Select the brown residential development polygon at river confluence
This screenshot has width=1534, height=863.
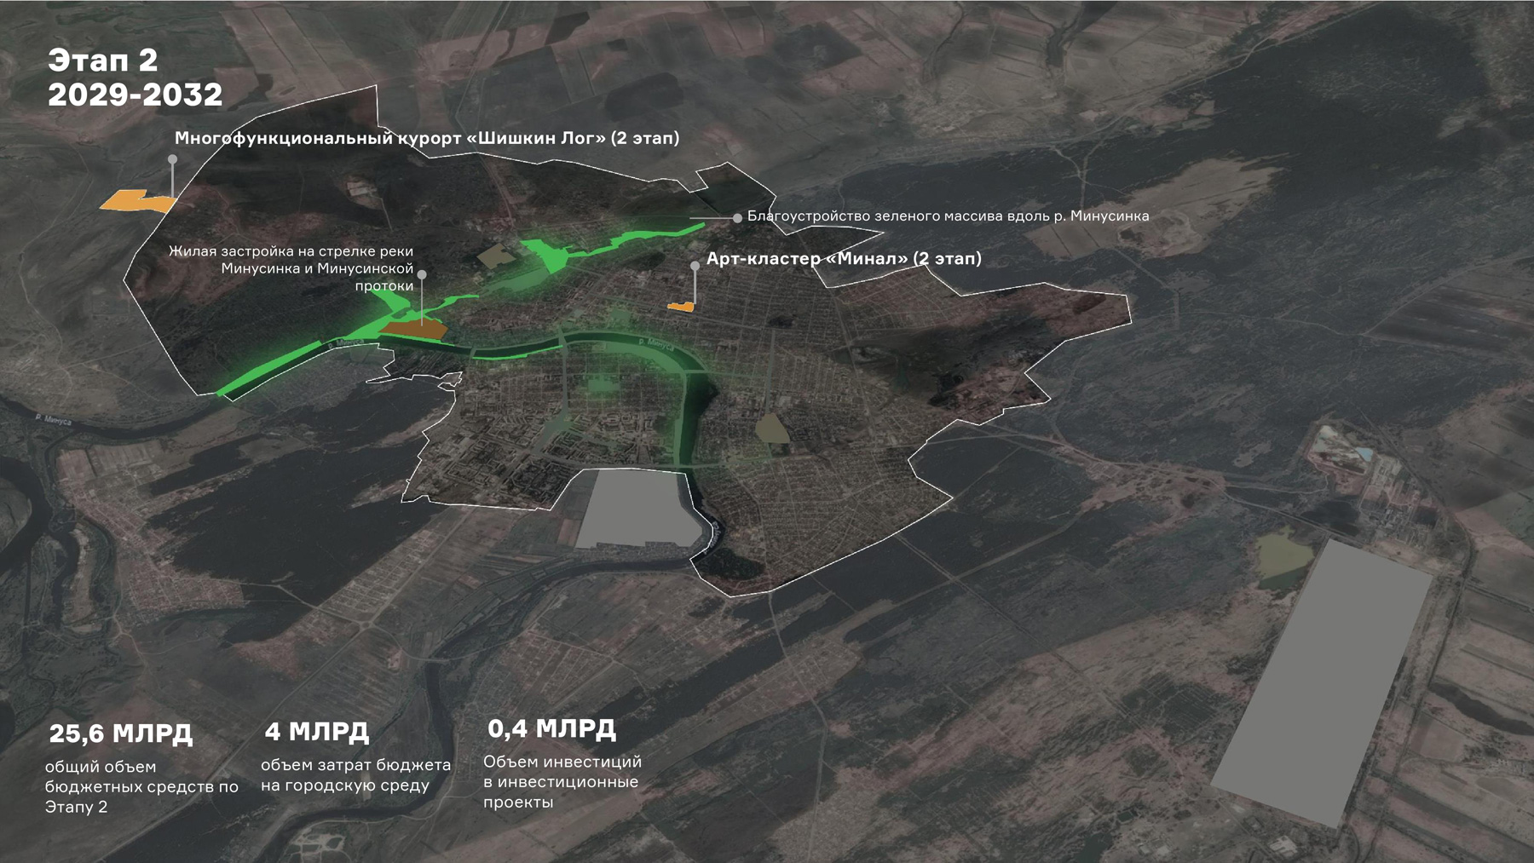[415, 330]
